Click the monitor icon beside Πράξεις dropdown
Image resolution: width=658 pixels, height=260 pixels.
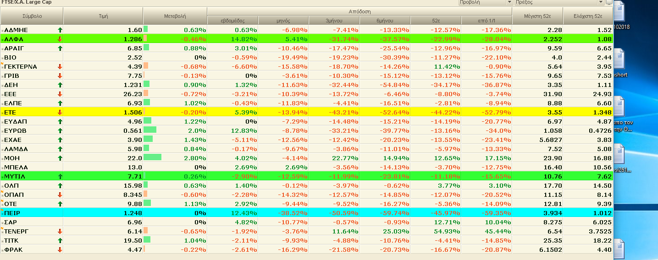click(x=608, y=2)
